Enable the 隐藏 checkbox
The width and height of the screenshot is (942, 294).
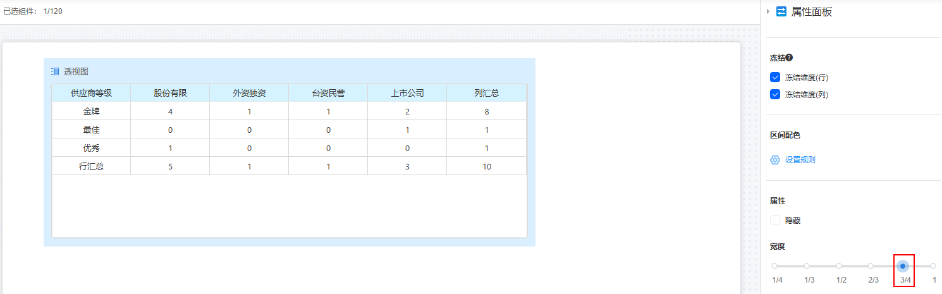point(775,220)
